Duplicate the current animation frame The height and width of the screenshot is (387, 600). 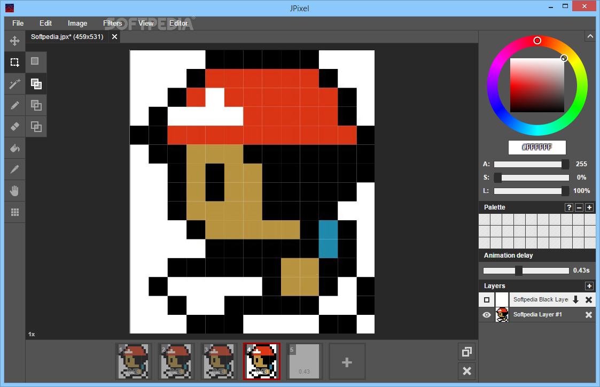466,352
